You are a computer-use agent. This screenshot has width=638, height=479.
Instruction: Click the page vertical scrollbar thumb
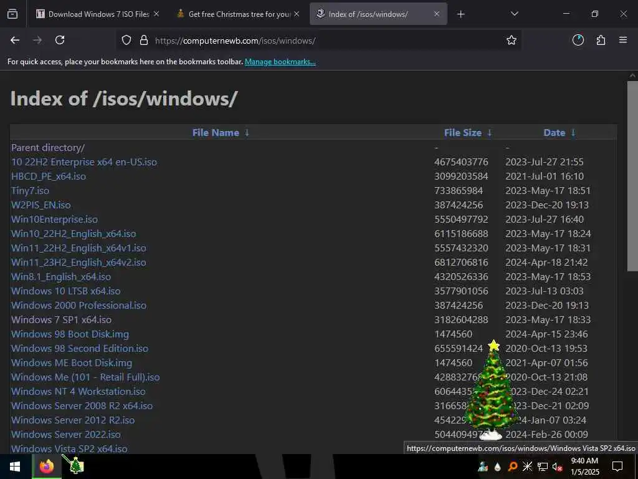tap(632, 176)
